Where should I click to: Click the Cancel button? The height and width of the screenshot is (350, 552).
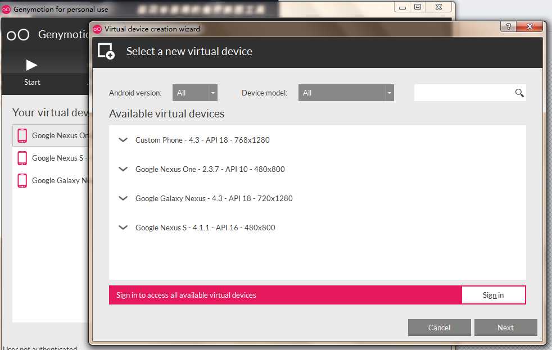coord(440,328)
